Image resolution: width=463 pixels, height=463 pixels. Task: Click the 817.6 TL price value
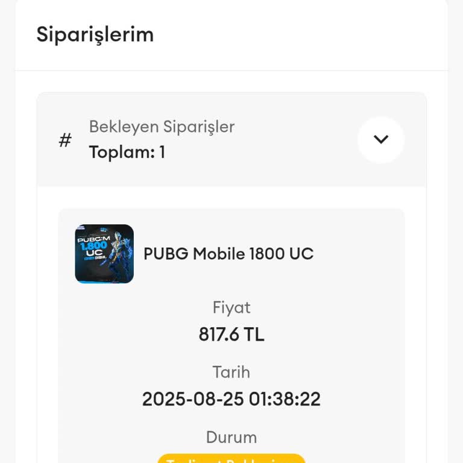pos(231,334)
